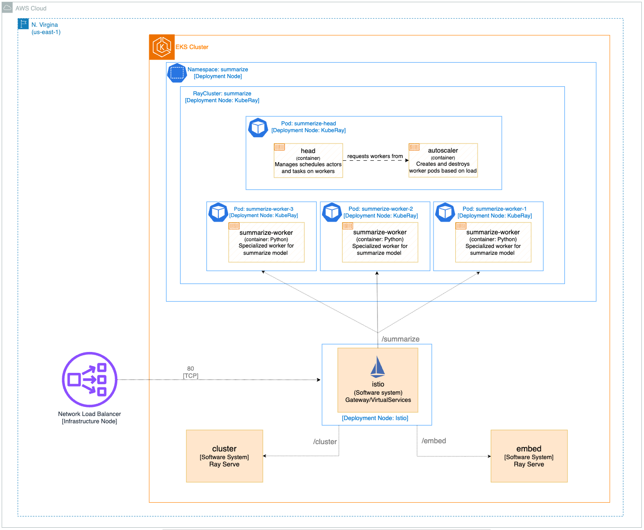Click the AWS Cloud icon

click(7, 8)
